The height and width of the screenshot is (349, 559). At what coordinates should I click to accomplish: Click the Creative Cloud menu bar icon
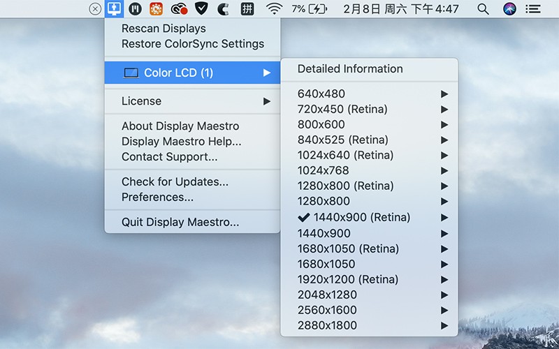(x=179, y=9)
